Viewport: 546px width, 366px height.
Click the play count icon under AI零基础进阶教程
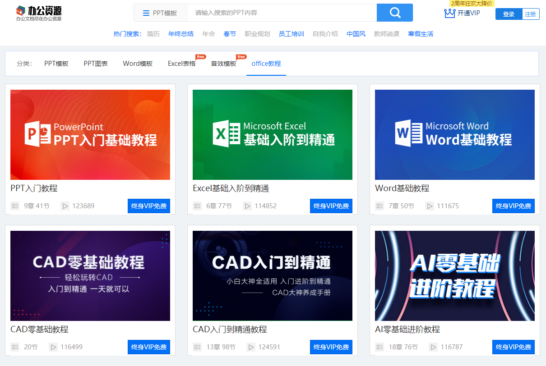coord(433,347)
